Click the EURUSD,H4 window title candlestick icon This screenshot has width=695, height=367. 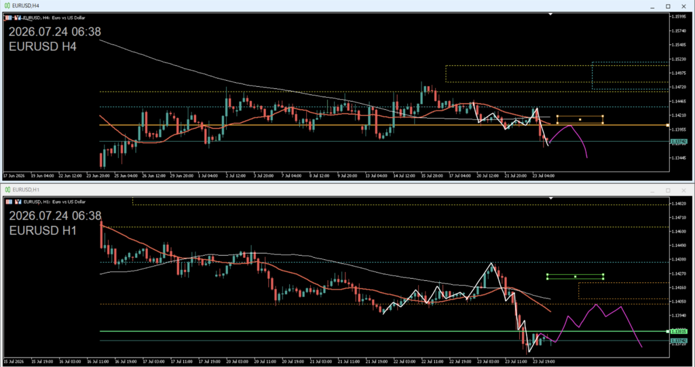7,5
